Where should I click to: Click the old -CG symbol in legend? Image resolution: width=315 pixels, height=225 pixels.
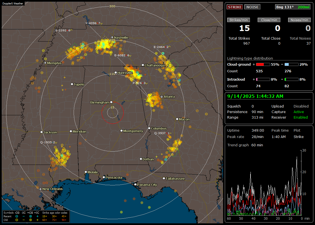pos(17,220)
